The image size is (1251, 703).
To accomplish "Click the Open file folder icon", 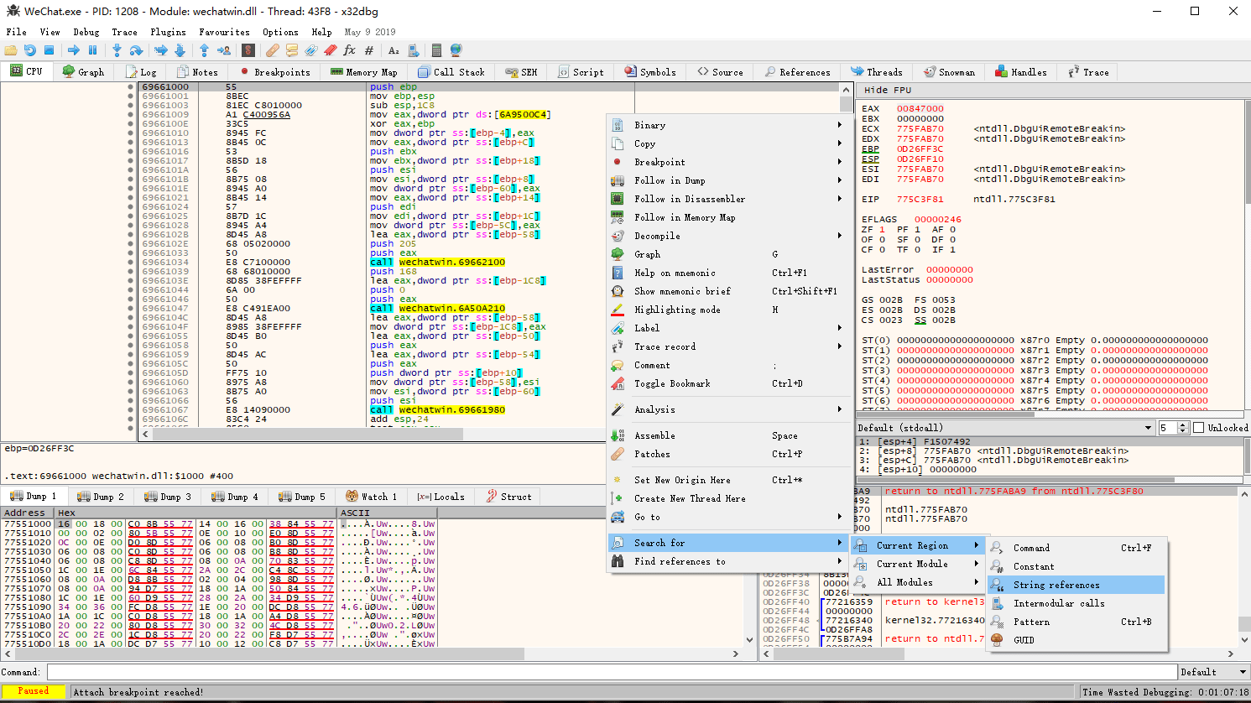I will coord(11,50).
